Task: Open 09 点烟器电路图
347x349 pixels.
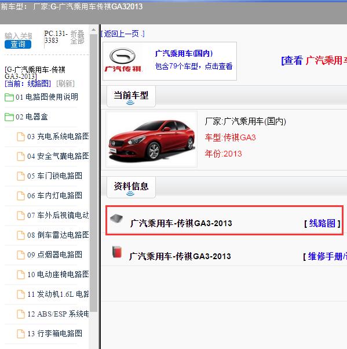Action: point(54,255)
